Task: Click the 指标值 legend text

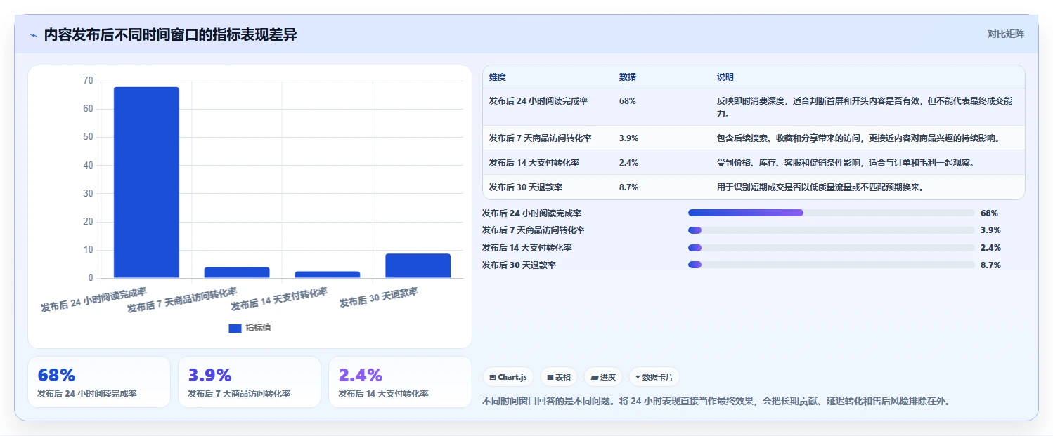Action: coord(258,328)
